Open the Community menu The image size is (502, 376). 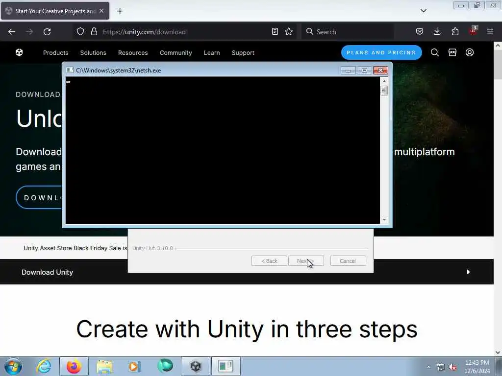pyautogui.click(x=176, y=53)
